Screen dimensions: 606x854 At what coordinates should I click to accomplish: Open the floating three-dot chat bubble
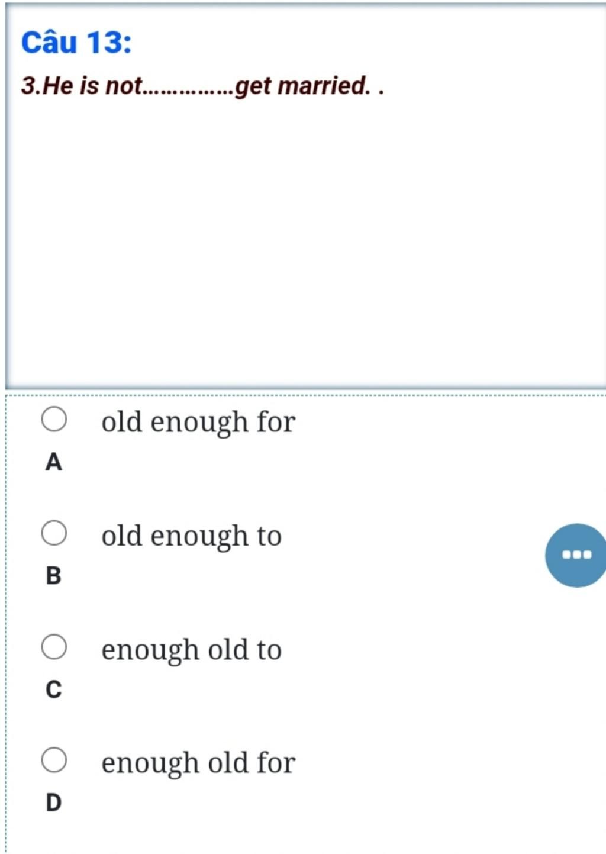[576, 555]
